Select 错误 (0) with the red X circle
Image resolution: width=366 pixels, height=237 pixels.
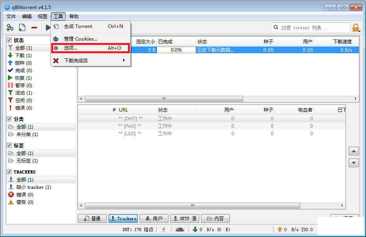pos(21,195)
